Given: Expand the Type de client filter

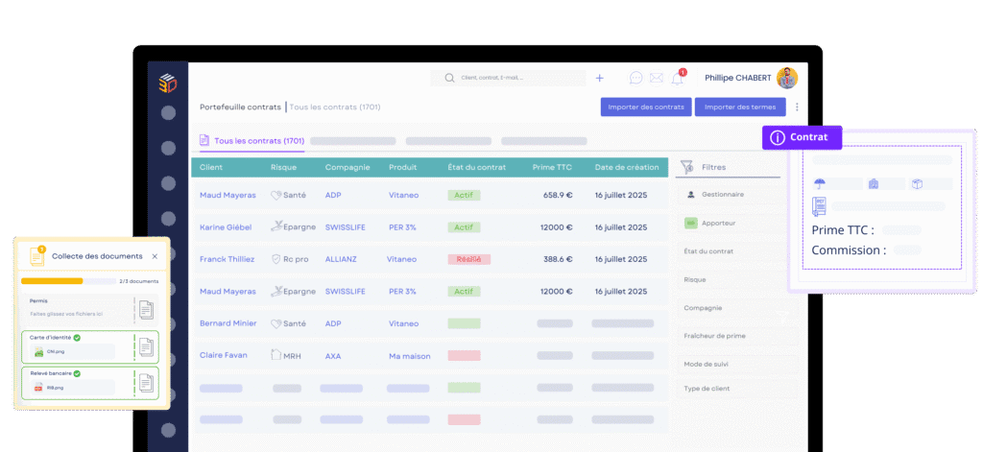Looking at the screenshot, I should click(737, 389).
